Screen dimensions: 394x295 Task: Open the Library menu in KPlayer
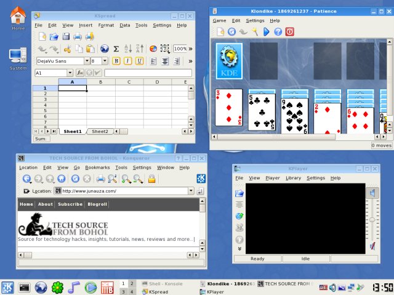[293, 178]
